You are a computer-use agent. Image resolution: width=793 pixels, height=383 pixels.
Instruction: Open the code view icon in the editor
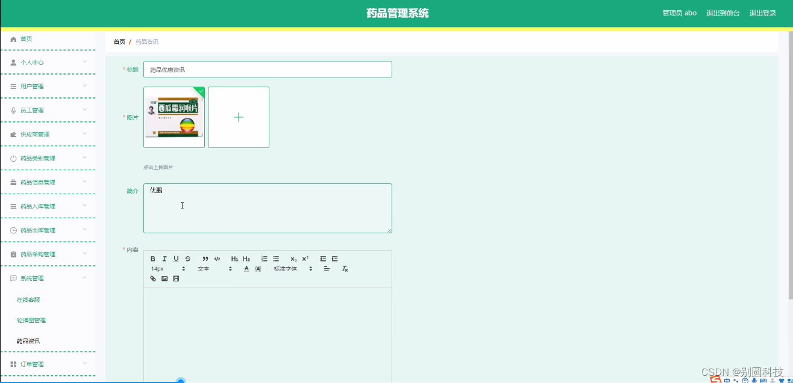coord(218,258)
